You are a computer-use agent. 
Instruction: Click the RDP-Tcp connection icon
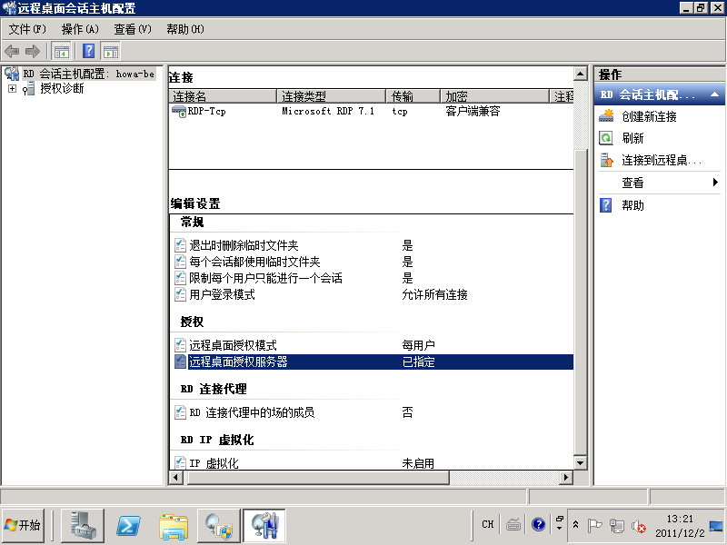click(179, 111)
